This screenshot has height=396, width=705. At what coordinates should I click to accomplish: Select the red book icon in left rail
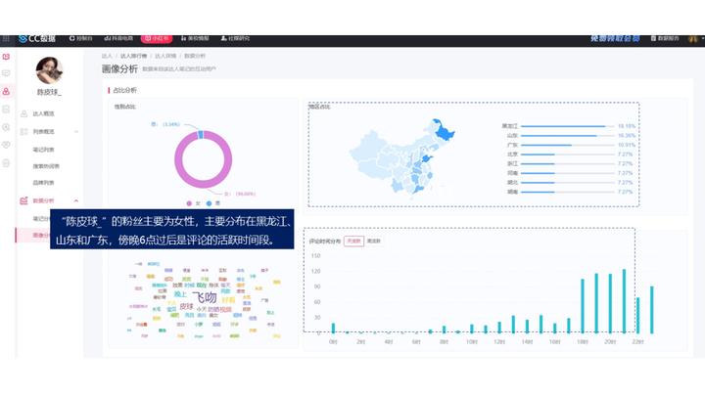(x=6, y=57)
